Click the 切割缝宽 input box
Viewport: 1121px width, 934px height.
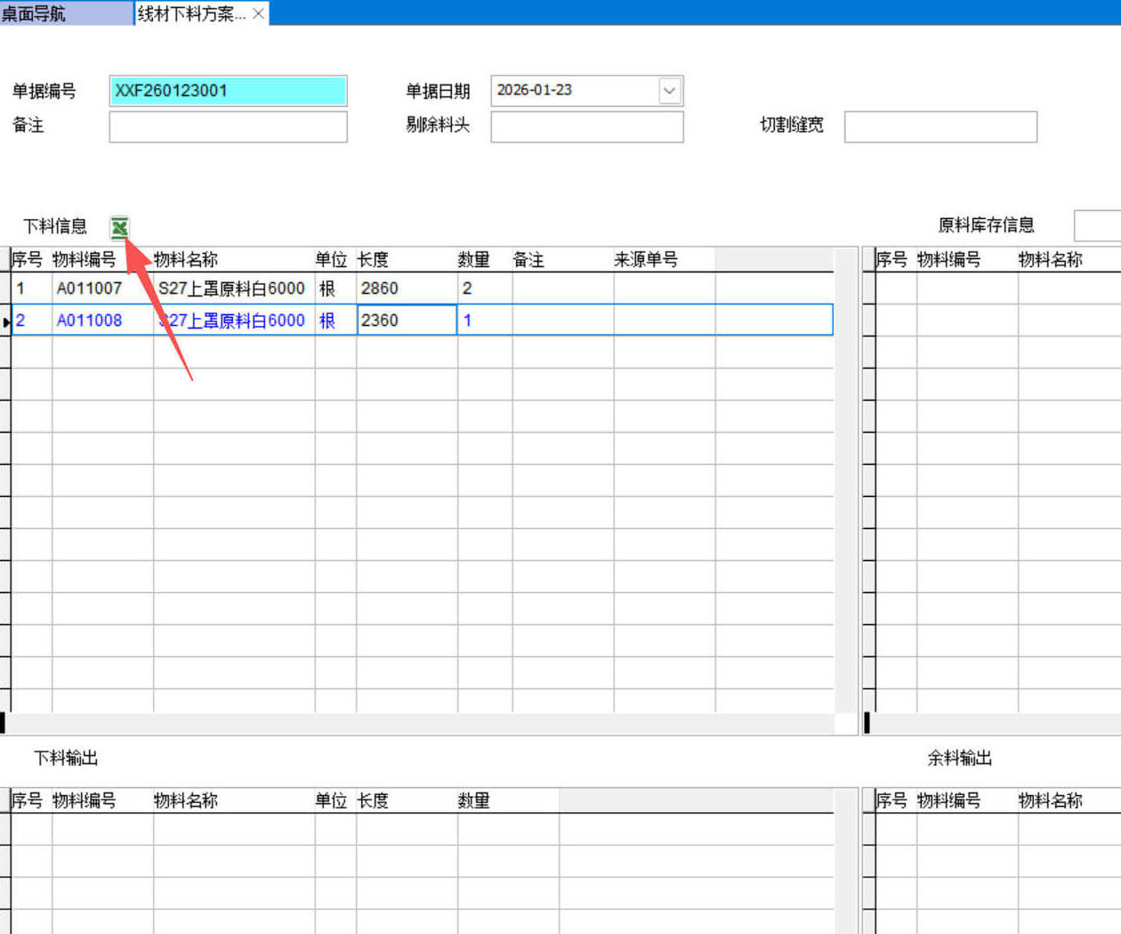pos(940,126)
